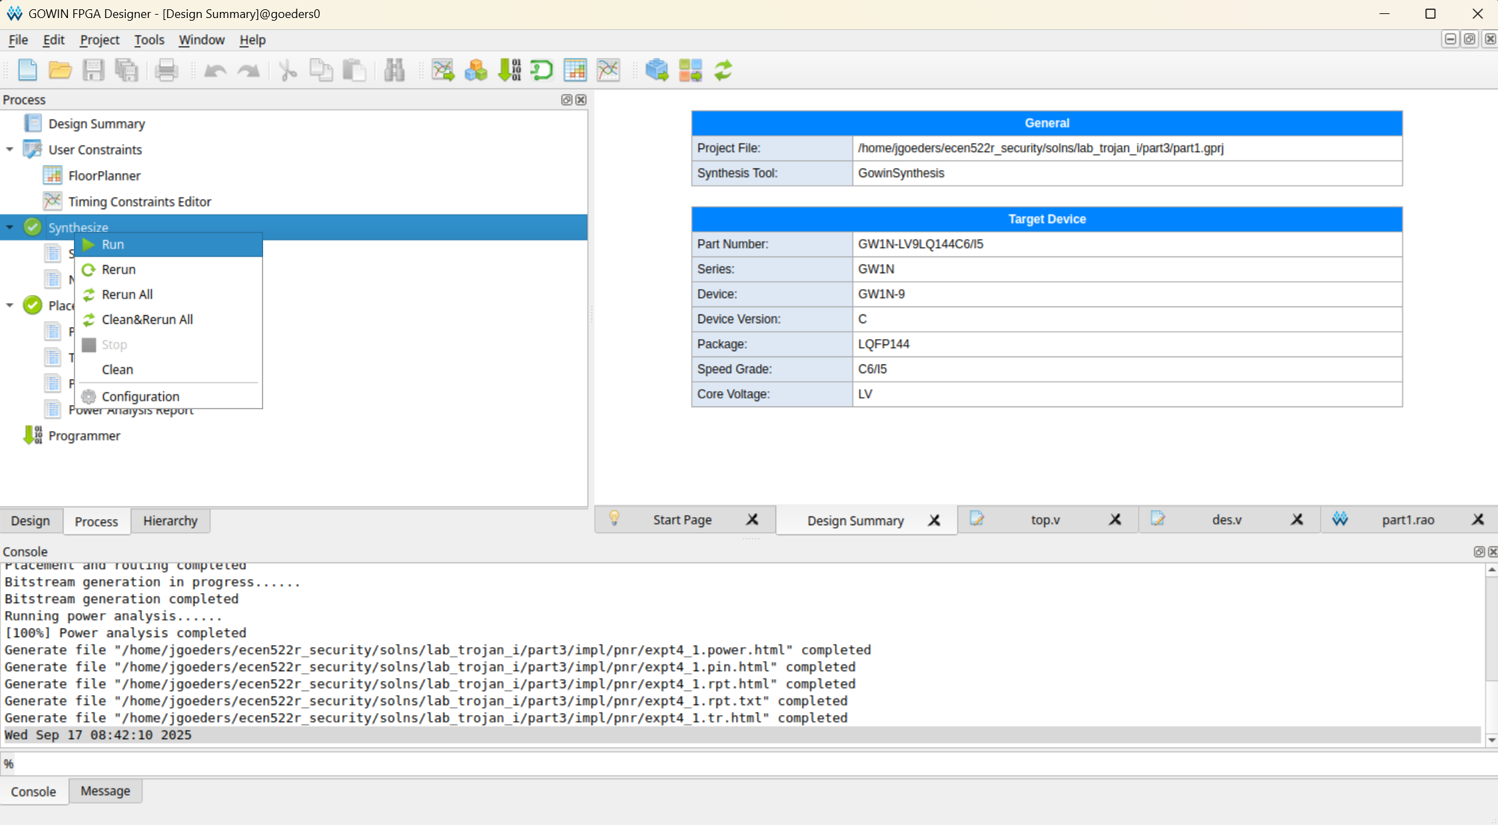This screenshot has height=825, width=1498.
Task: Collapse the User Constraints tree node
Action: [9, 149]
